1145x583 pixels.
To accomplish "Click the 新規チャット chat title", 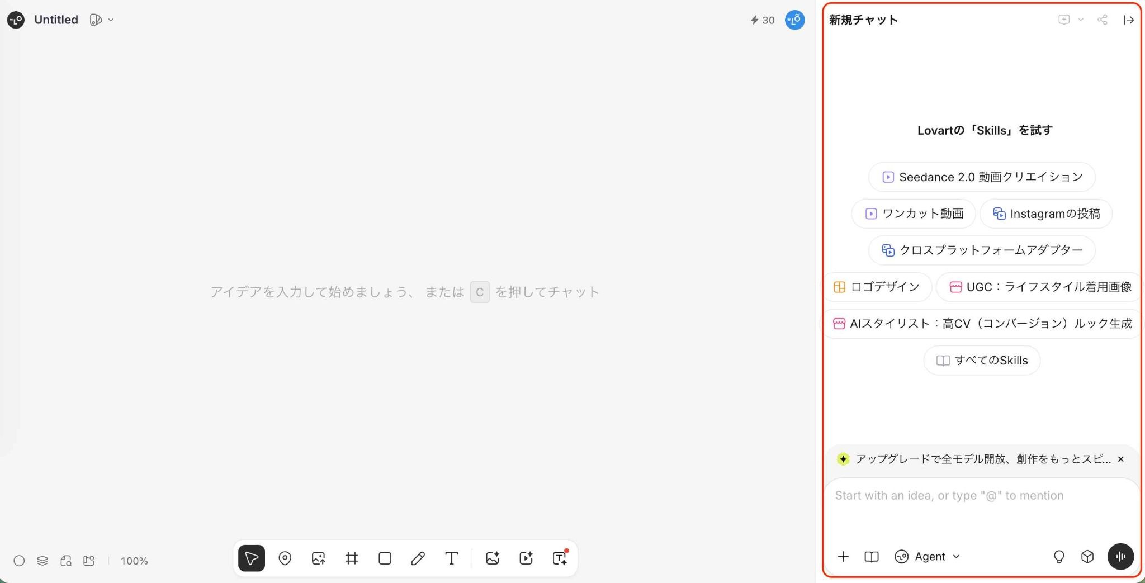I will pos(863,20).
